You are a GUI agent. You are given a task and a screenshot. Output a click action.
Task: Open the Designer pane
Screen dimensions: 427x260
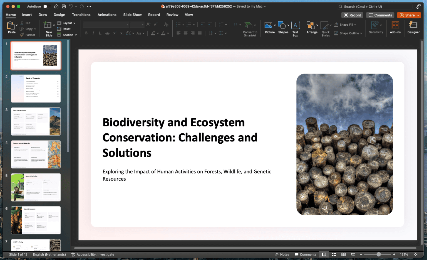click(413, 27)
